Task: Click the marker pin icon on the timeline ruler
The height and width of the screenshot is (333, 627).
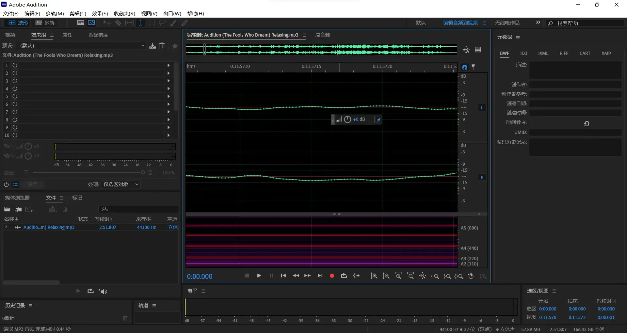Action: click(473, 67)
